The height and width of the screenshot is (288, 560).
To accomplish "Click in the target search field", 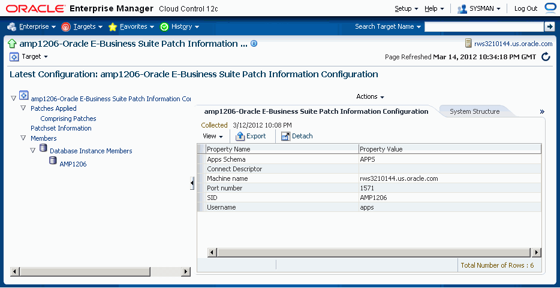I will pos(484,26).
